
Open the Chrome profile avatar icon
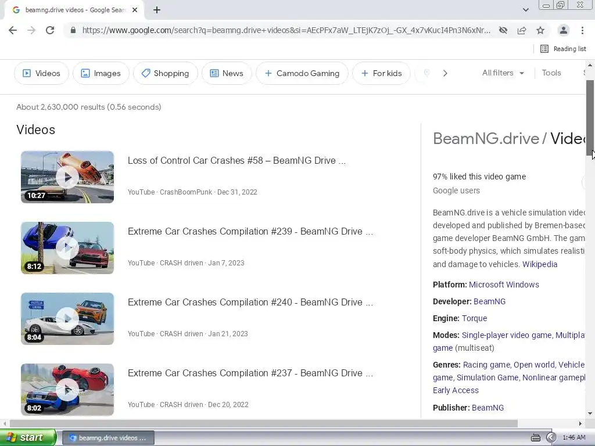click(564, 30)
